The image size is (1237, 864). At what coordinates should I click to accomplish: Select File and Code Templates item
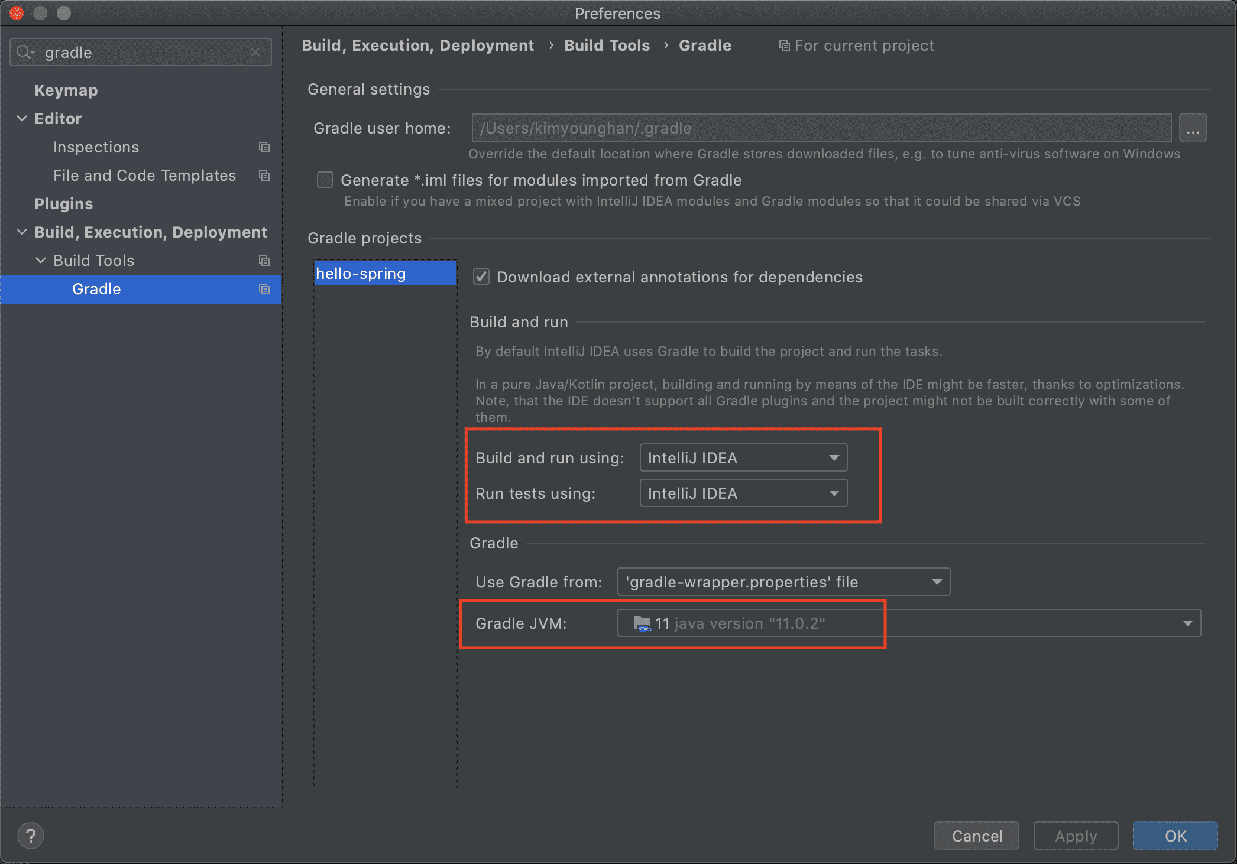coord(144,176)
